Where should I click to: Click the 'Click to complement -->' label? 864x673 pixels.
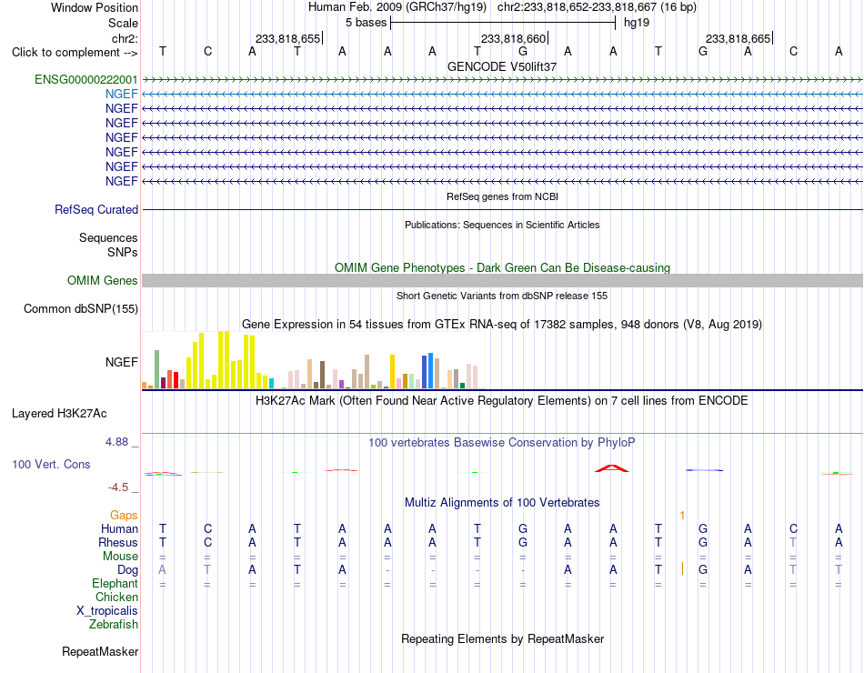[x=75, y=53]
